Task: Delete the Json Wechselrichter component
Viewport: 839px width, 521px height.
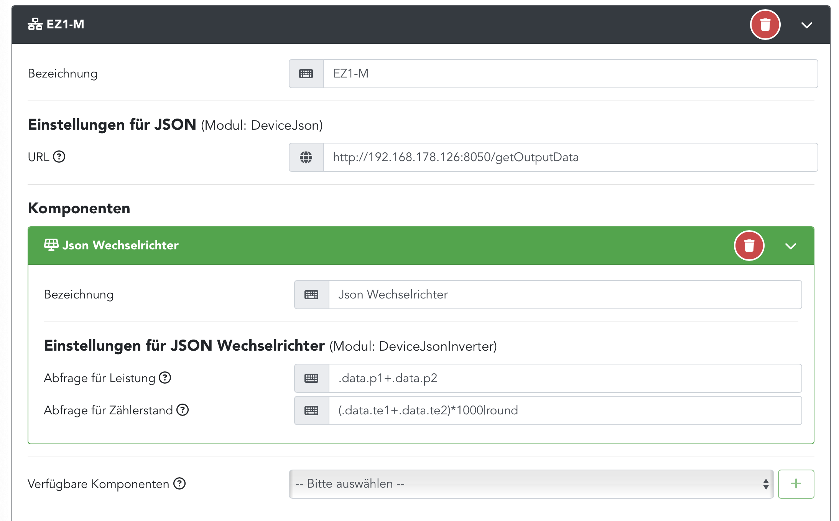Action: 749,246
